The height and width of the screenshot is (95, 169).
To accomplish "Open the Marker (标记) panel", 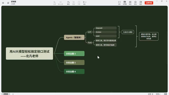I will 135,3.
